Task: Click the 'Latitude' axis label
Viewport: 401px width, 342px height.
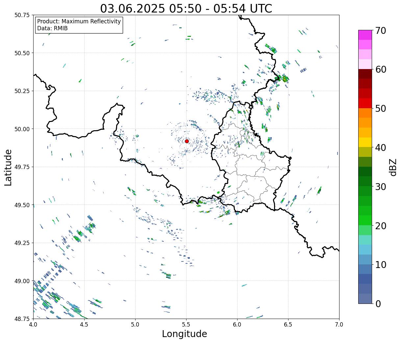Action: tap(8, 167)
